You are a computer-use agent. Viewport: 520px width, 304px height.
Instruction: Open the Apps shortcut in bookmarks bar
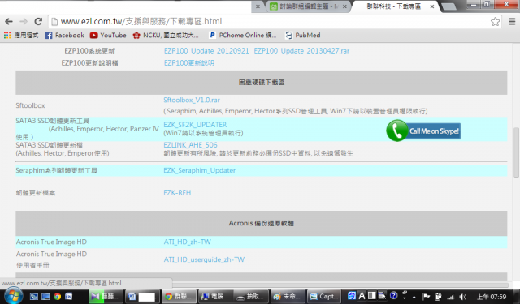tap(21, 35)
